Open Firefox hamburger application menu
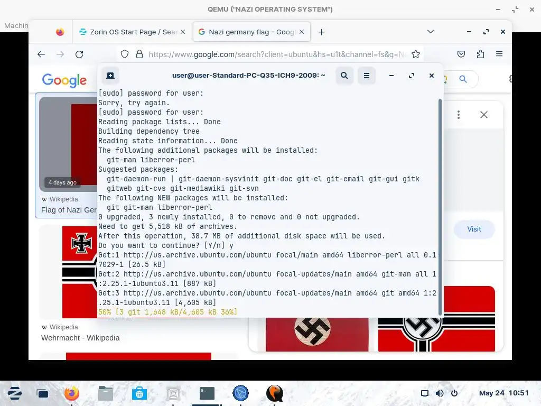This screenshot has width=541, height=406. point(499,54)
